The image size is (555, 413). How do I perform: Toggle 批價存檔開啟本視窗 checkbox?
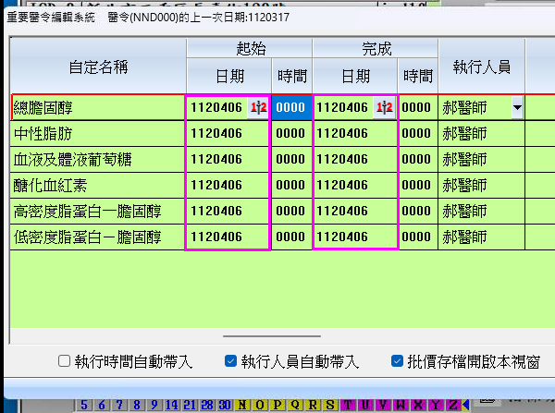click(397, 361)
